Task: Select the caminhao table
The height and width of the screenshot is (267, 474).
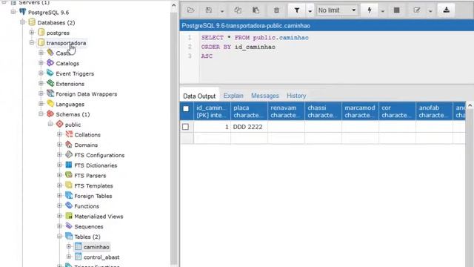Action: (96, 247)
